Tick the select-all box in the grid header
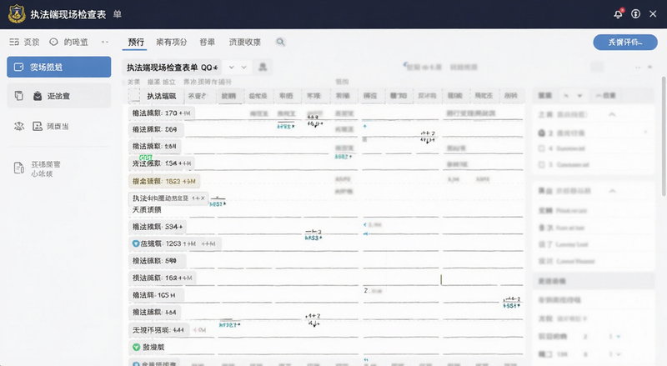This screenshot has height=366, width=667. [135, 96]
